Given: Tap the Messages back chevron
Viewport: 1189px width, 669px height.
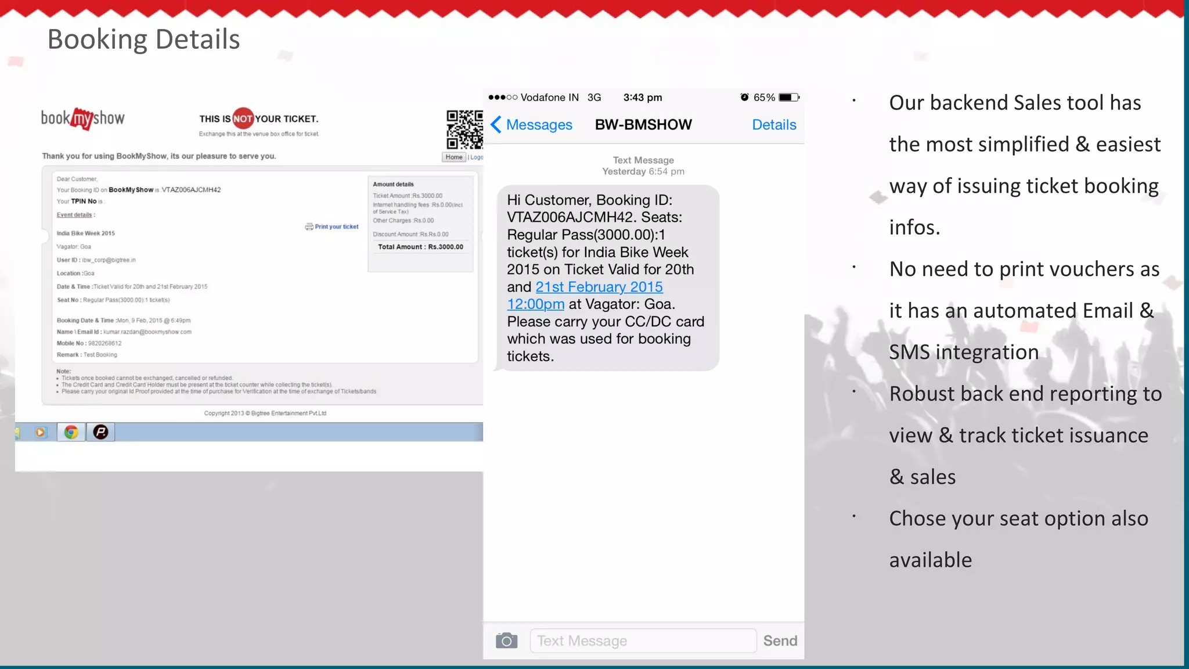Looking at the screenshot, I should coord(496,125).
